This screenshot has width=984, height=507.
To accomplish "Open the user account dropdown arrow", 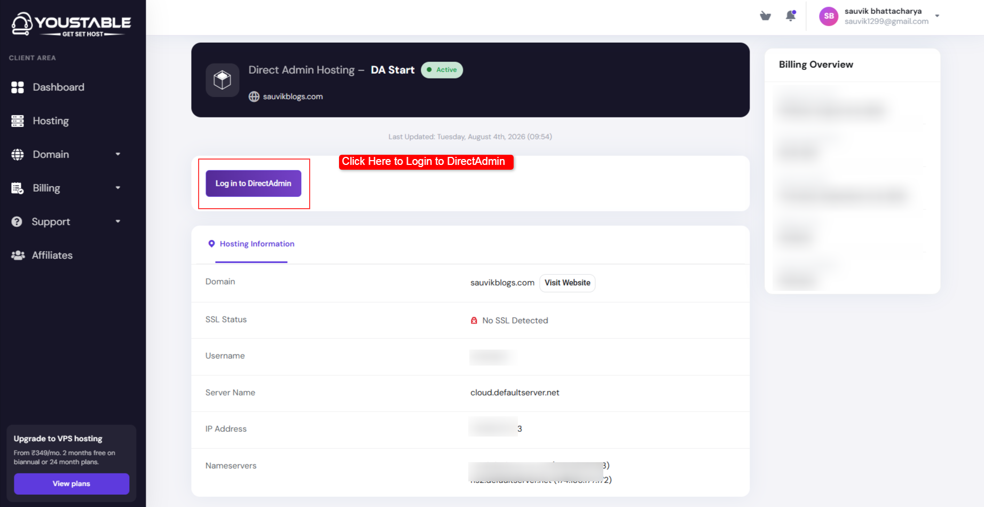I will (937, 16).
